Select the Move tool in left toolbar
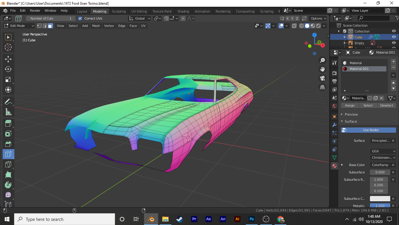This screenshot has width=399, height=225. [8, 59]
